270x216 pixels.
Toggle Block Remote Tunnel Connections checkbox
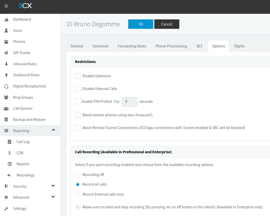(x=78, y=128)
